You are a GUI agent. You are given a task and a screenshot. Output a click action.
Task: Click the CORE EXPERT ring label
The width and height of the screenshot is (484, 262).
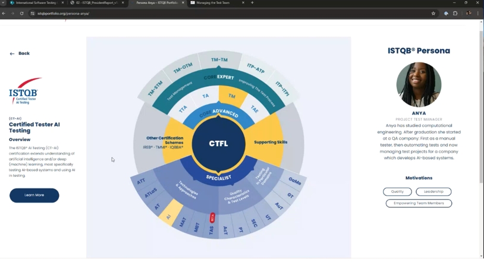coord(219,77)
